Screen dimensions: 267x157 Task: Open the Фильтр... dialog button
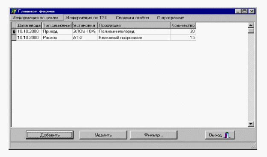pyautogui.click(x=154, y=135)
